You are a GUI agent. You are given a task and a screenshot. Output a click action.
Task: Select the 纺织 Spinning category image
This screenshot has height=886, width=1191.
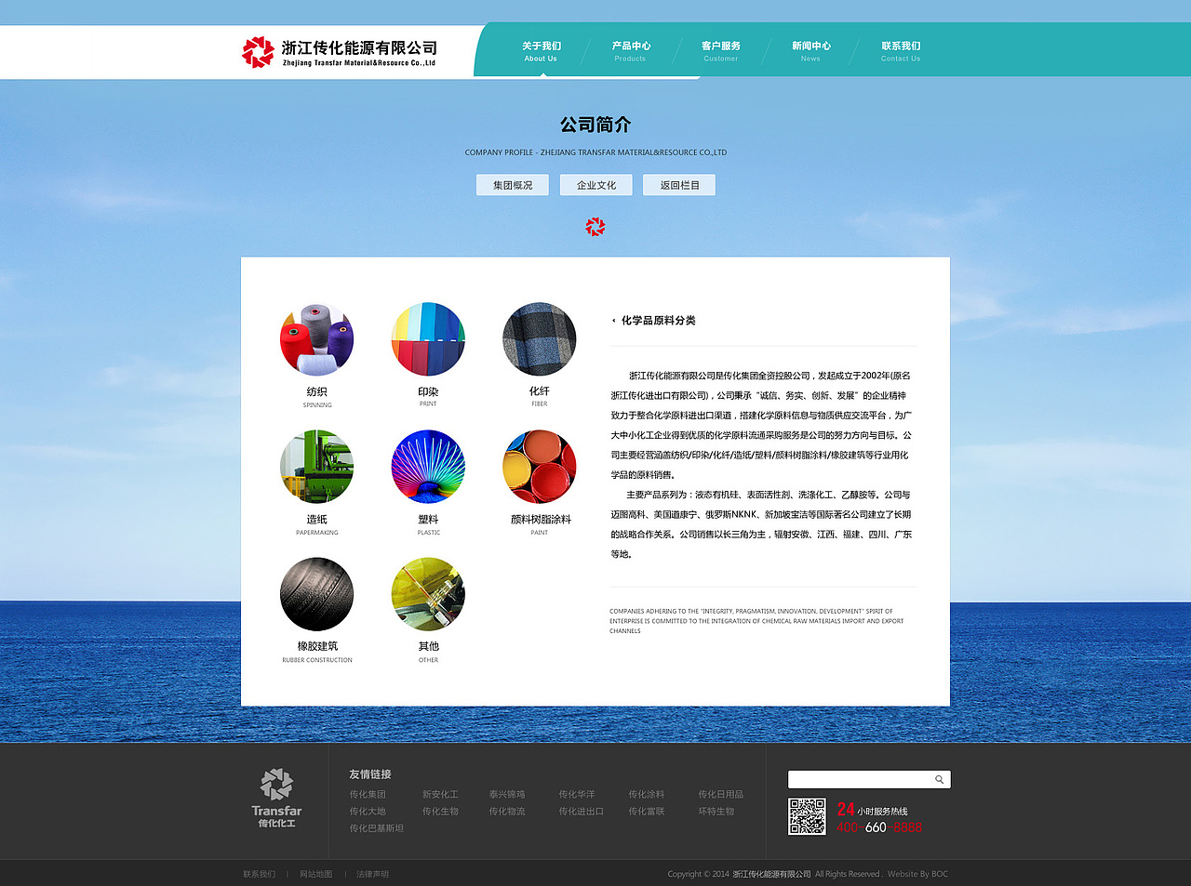(x=316, y=339)
